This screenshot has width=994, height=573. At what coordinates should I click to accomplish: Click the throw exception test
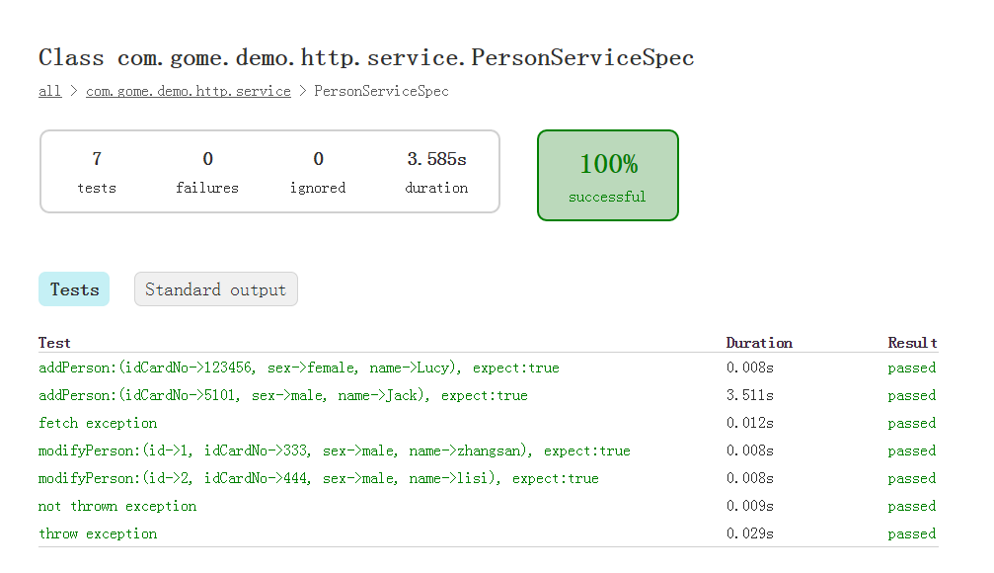click(98, 533)
